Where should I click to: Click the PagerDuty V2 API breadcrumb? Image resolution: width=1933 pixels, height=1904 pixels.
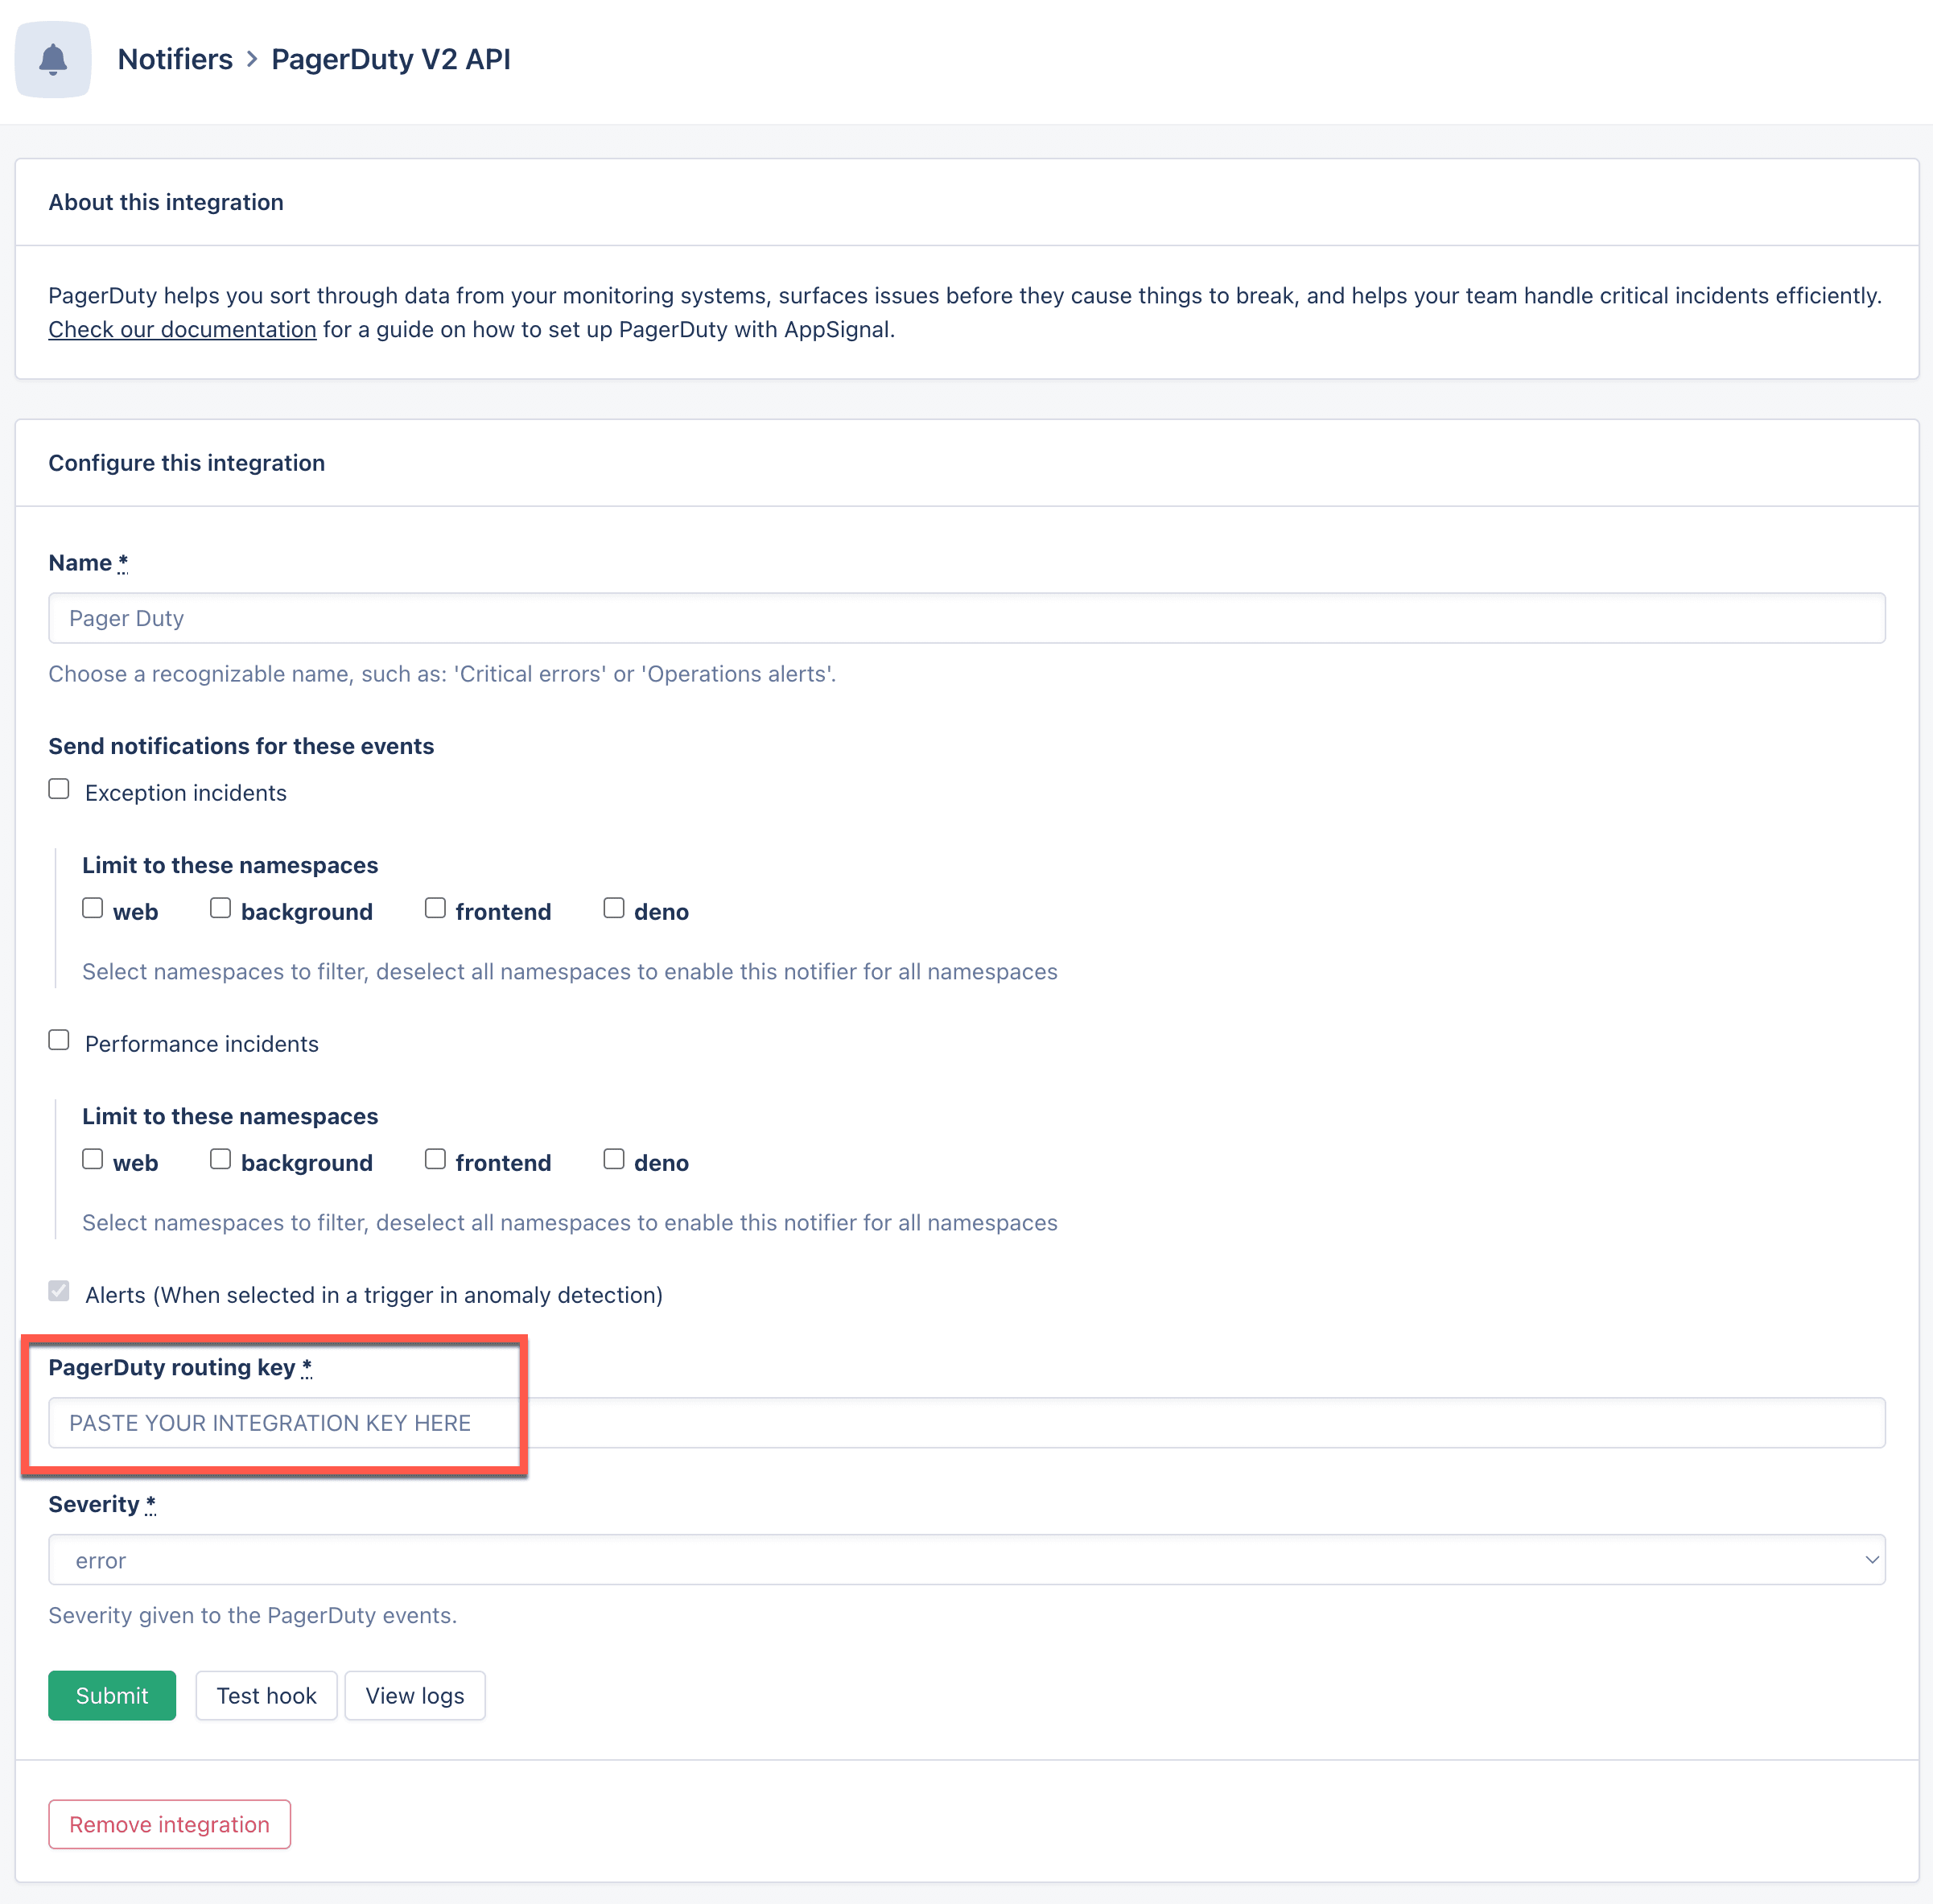coord(390,59)
